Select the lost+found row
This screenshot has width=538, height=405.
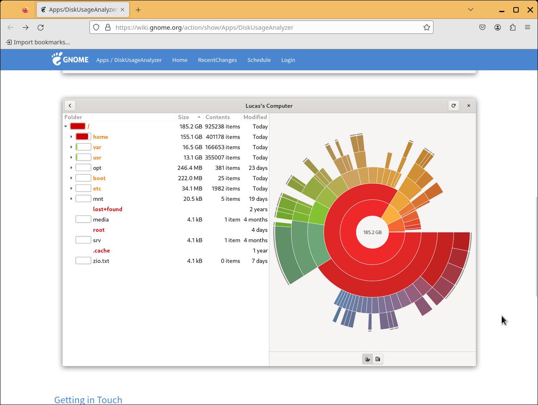pyautogui.click(x=166, y=209)
